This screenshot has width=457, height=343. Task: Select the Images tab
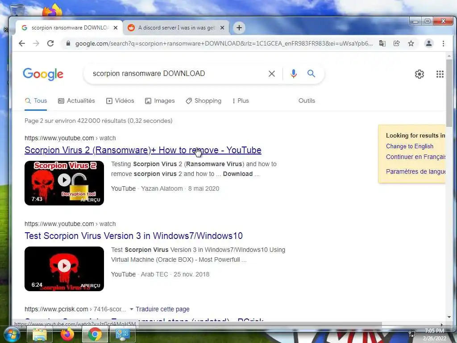click(x=160, y=100)
